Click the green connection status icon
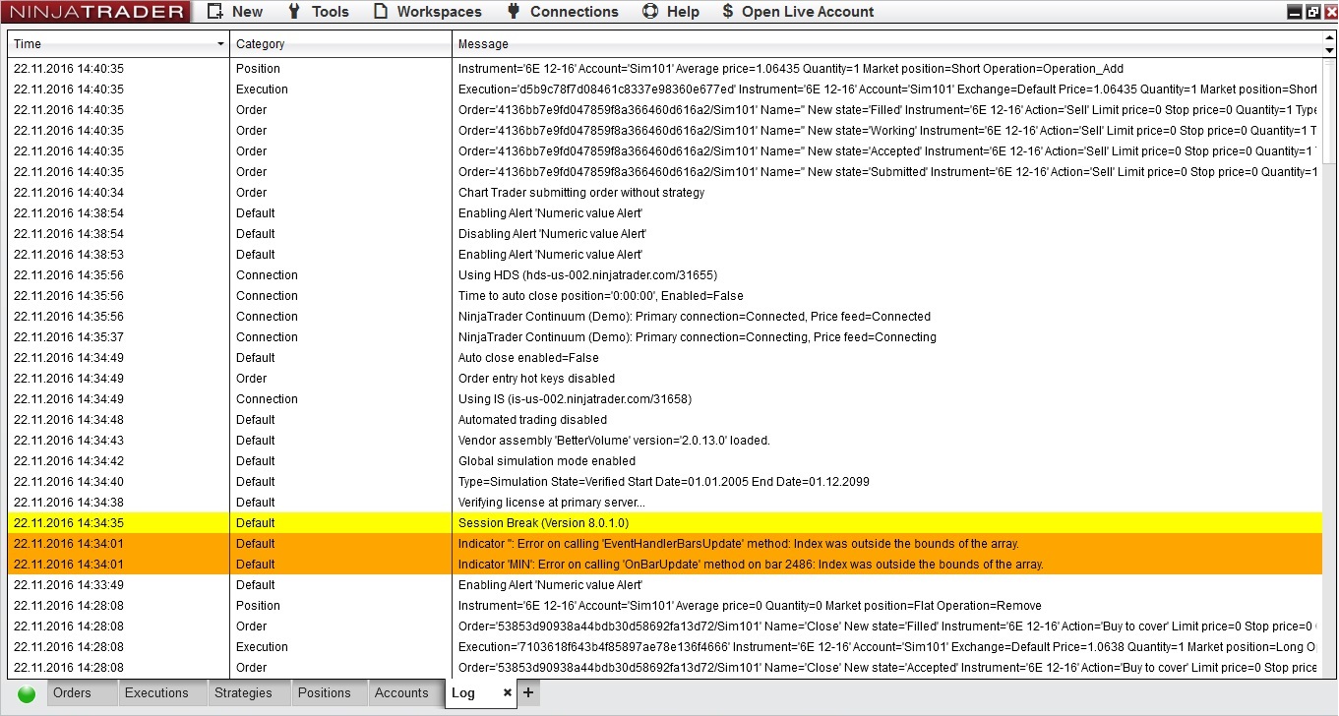The image size is (1339, 716). pyautogui.click(x=27, y=693)
